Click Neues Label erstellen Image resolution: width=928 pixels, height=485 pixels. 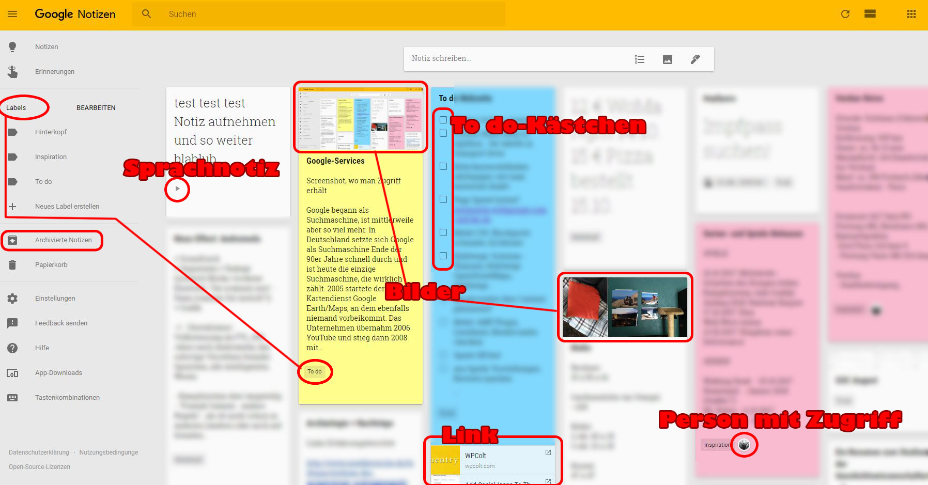click(x=67, y=207)
